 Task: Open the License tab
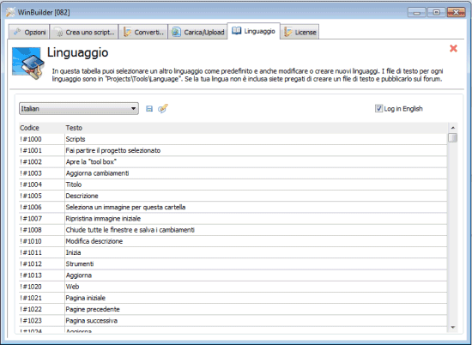coord(300,32)
